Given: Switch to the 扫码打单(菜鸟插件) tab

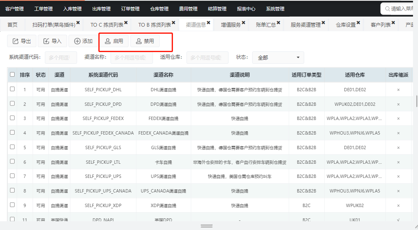Looking at the screenshot, I should 54,25.
